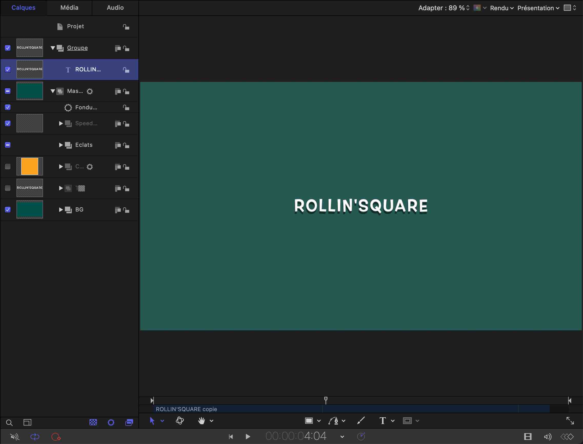Open the Rendu menu
The height and width of the screenshot is (444, 583).
click(502, 8)
